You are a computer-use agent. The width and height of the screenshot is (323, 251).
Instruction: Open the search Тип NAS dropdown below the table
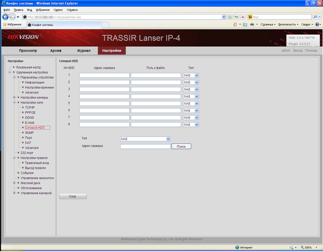(145, 139)
